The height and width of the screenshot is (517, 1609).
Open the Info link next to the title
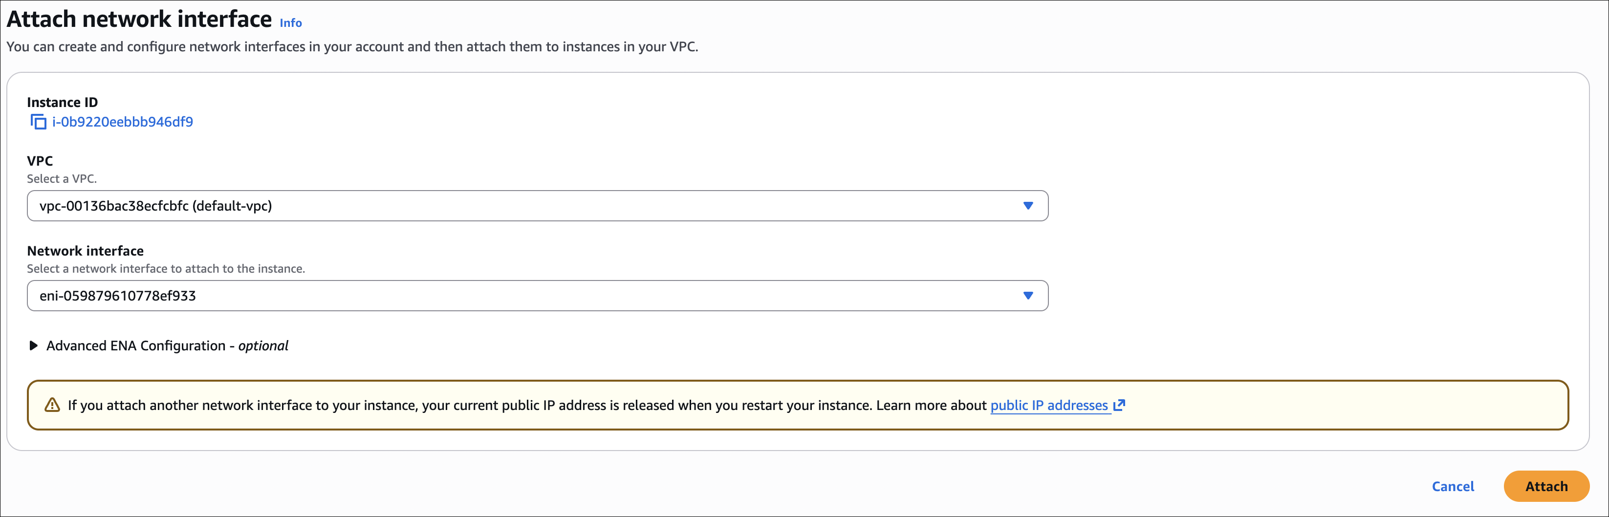click(x=290, y=23)
